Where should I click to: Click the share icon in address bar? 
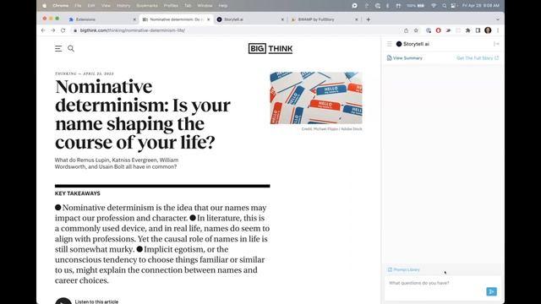(406, 30)
